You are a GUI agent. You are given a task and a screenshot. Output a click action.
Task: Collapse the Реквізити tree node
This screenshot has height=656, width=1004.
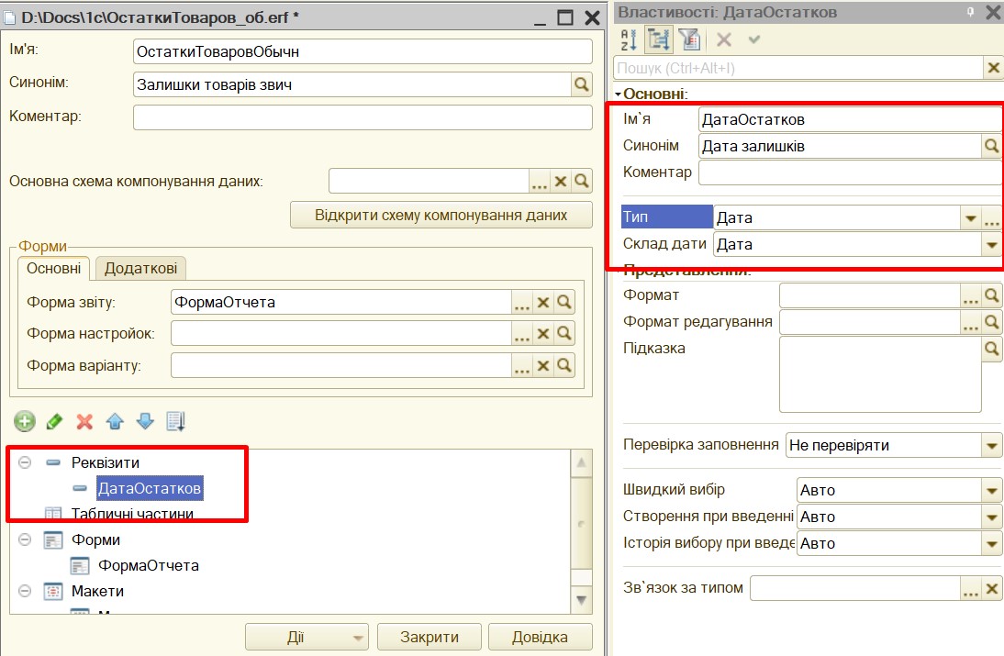(x=25, y=462)
